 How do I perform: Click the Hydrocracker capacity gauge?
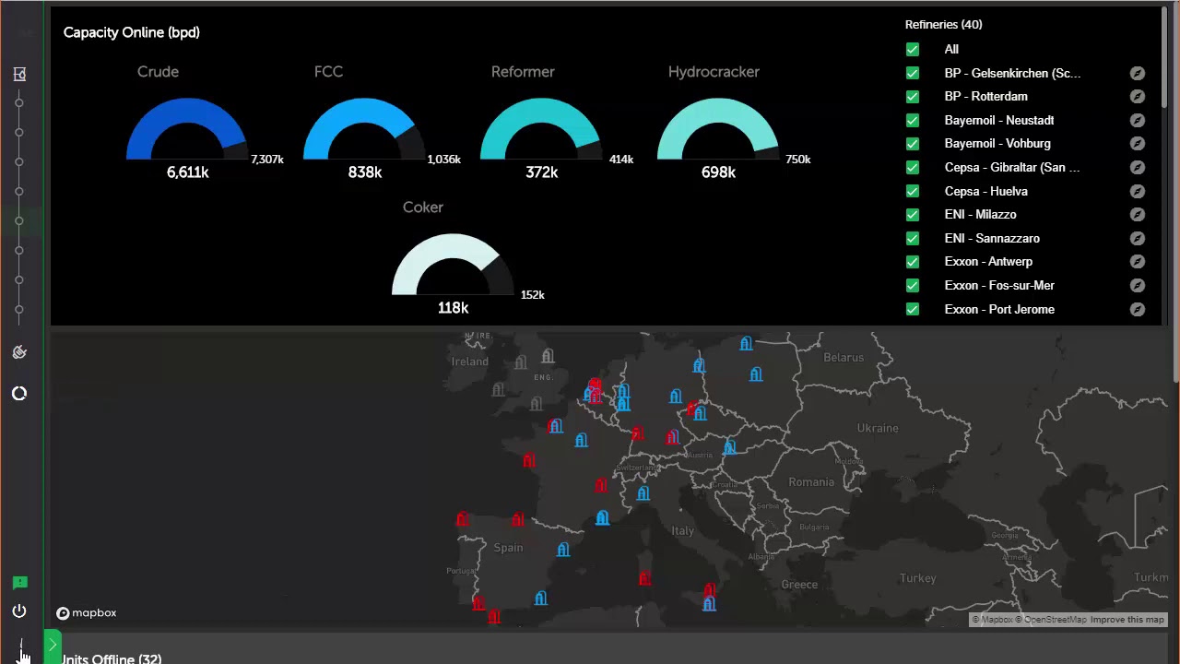(x=717, y=129)
